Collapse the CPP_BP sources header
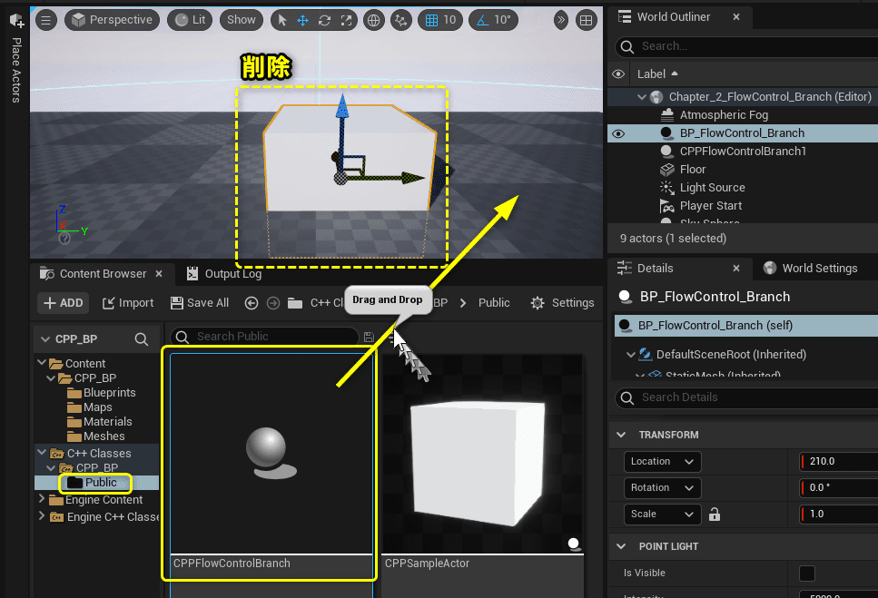 pyautogui.click(x=45, y=339)
